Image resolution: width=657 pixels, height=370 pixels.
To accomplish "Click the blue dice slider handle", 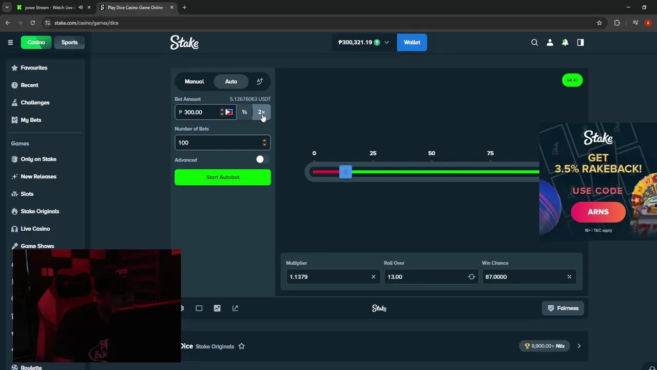I will (345, 172).
